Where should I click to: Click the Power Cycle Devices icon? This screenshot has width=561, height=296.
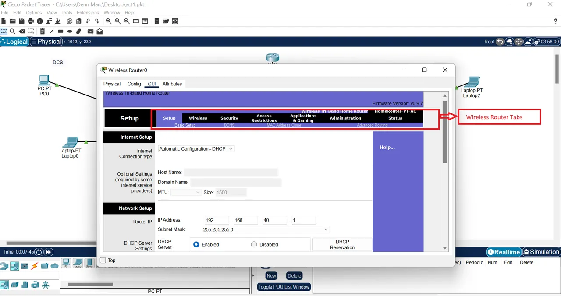(x=39, y=252)
